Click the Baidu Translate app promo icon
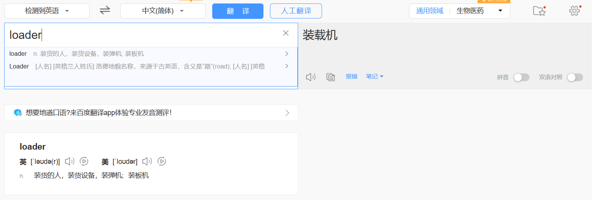Screen dimensions: 592x200 [18, 113]
